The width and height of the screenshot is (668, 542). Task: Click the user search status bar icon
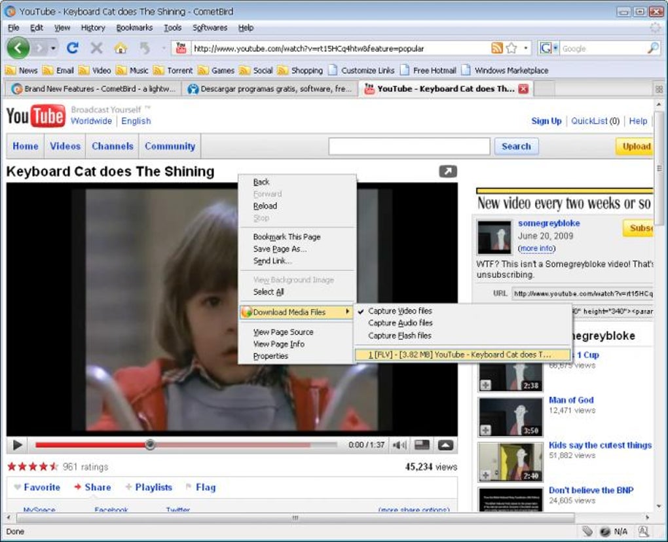643,531
